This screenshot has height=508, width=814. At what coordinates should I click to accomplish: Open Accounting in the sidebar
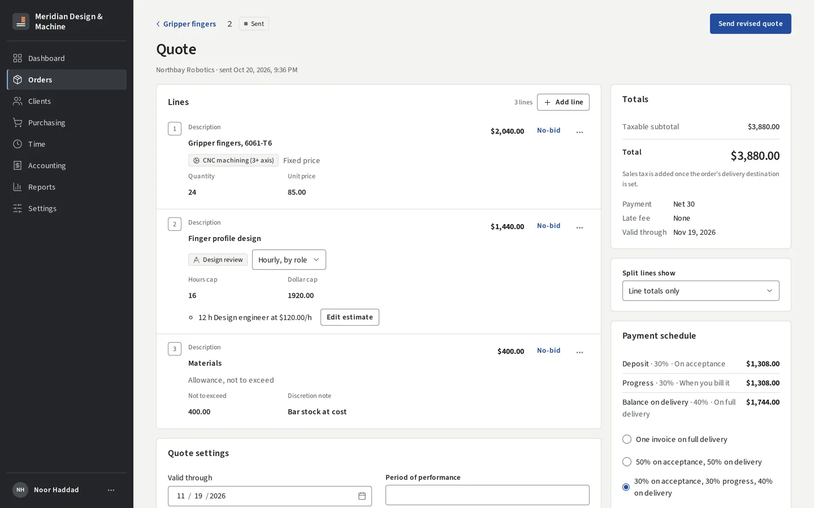click(x=67, y=165)
